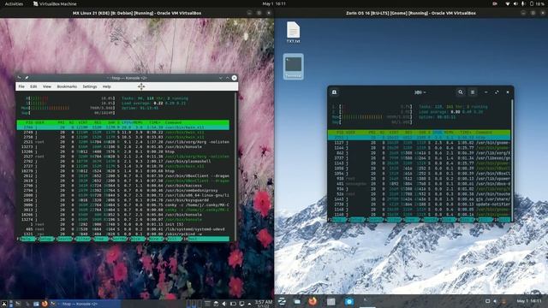Click Search in Konsole htop footer
This screenshot has height=308, width=548.
[64, 239]
